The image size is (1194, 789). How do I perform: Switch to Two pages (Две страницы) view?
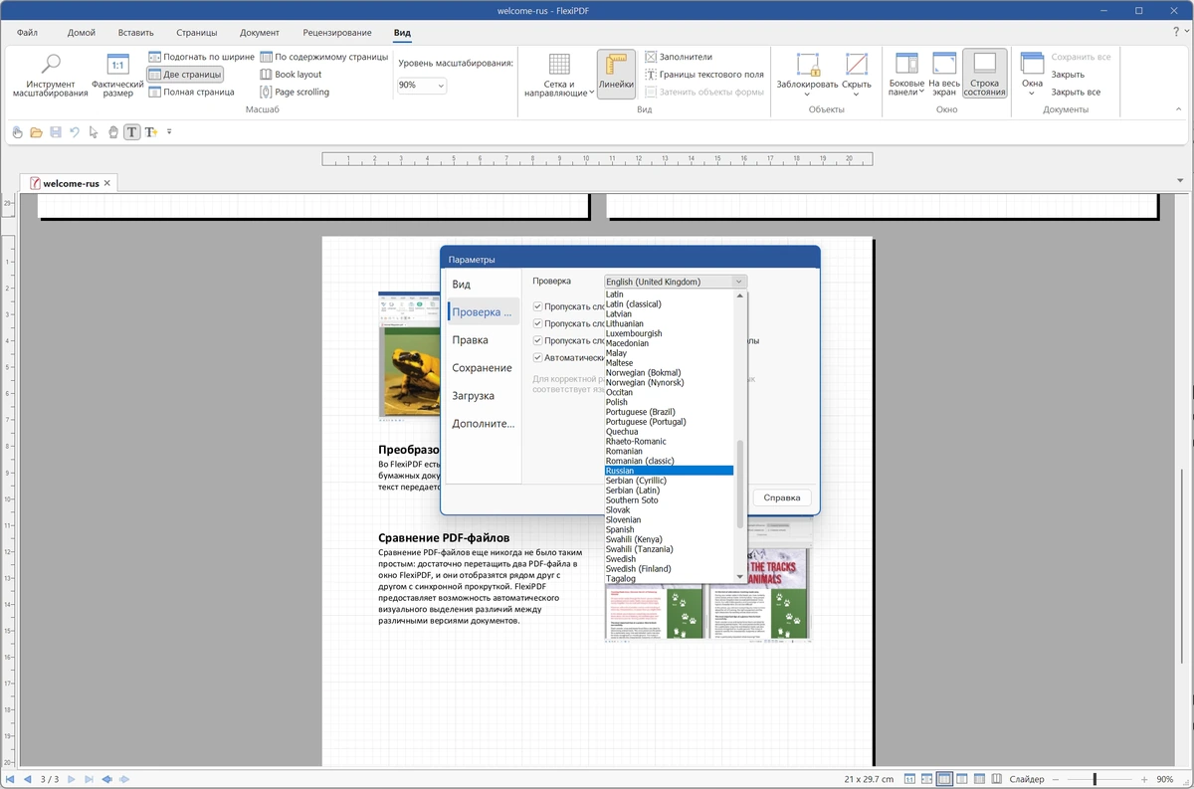coord(185,75)
